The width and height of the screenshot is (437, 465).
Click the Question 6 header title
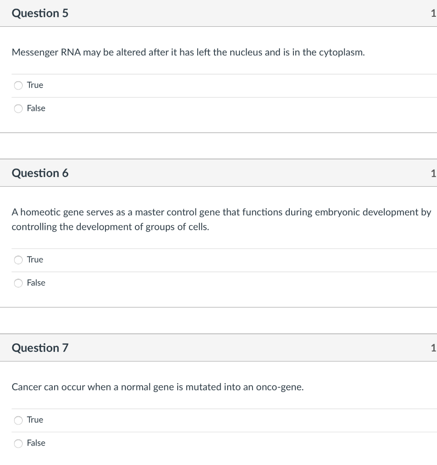(40, 173)
